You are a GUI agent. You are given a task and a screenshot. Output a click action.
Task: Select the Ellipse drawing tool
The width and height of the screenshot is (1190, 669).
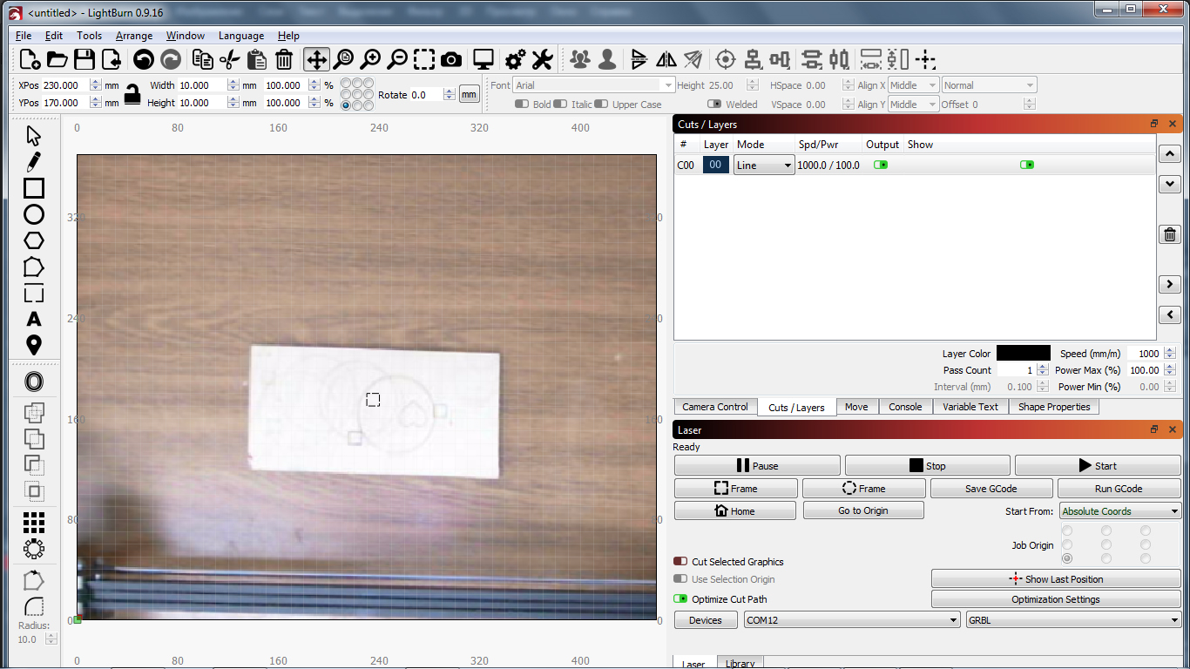(34, 214)
